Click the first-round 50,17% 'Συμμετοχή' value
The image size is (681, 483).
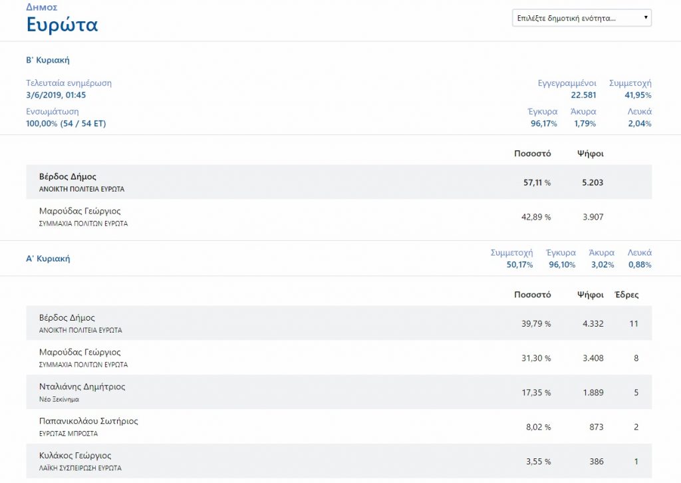(x=519, y=265)
